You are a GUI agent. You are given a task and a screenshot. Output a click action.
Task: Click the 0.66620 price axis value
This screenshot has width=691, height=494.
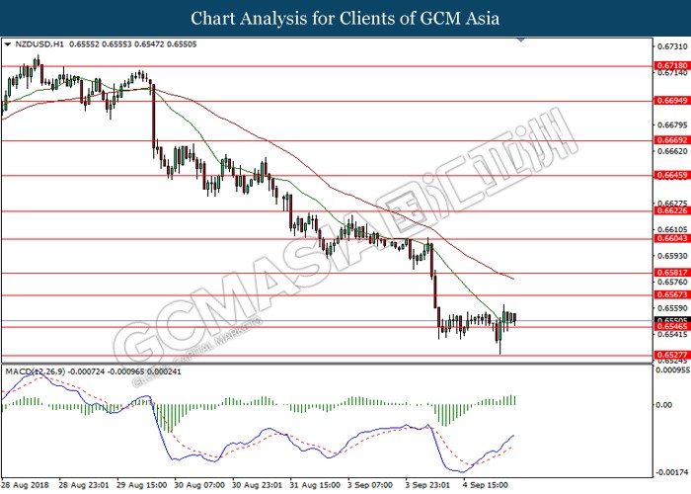coord(672,151)
